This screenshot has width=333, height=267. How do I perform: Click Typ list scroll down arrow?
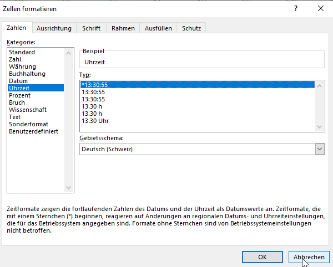(320, 127)
